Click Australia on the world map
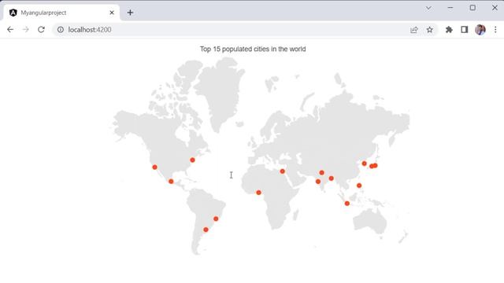Viewport: 504px width, 283px height. click(369, 222)
